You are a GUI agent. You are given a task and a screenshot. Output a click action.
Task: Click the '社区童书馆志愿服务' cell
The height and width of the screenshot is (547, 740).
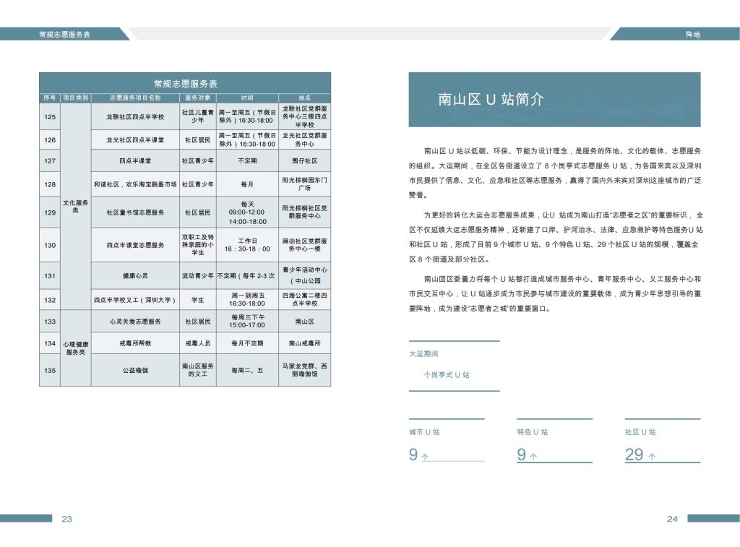[x=135, y=212]
